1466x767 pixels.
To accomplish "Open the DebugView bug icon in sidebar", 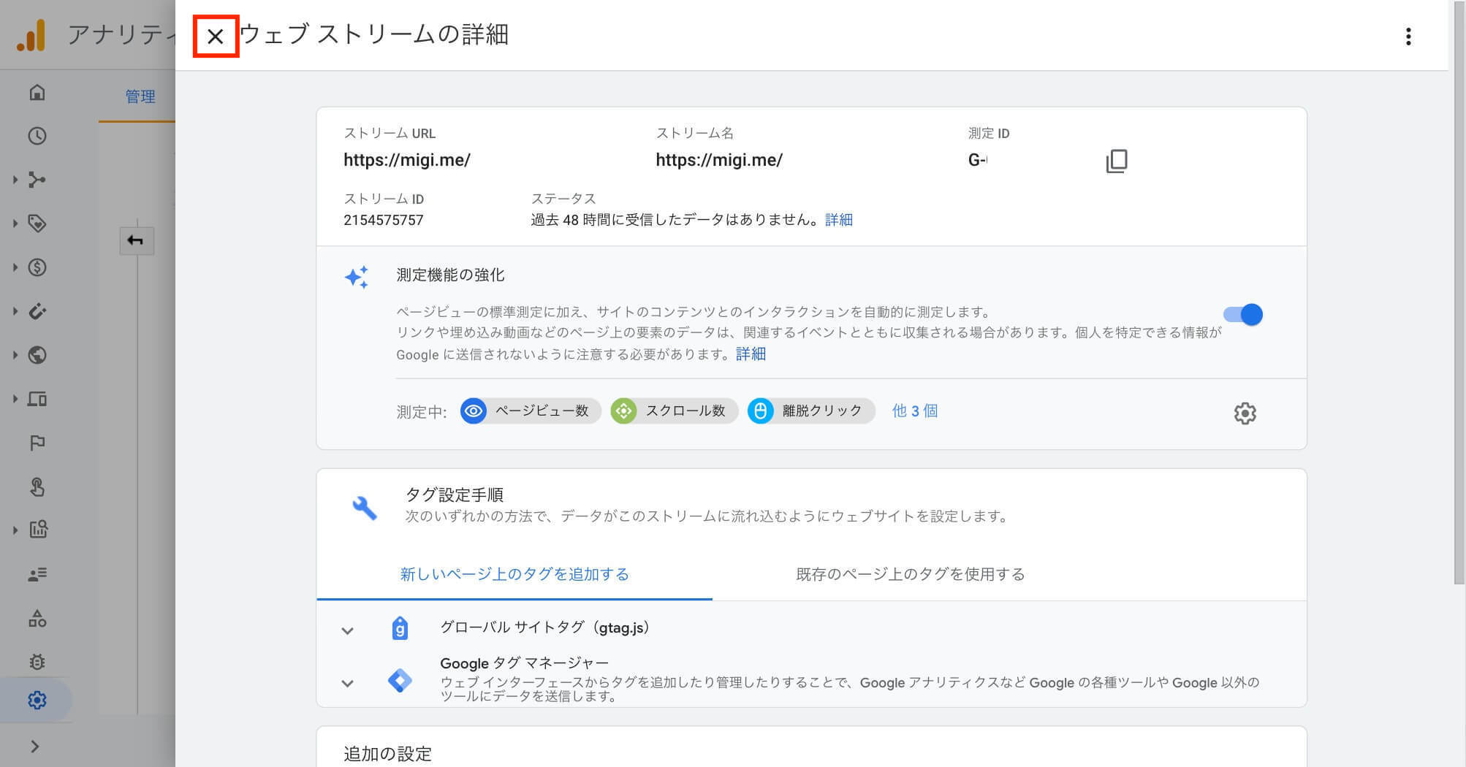I will 37,662.
